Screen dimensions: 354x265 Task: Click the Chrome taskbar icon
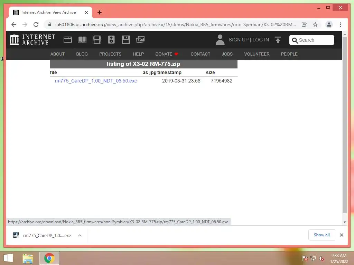(x=49, y=258)
